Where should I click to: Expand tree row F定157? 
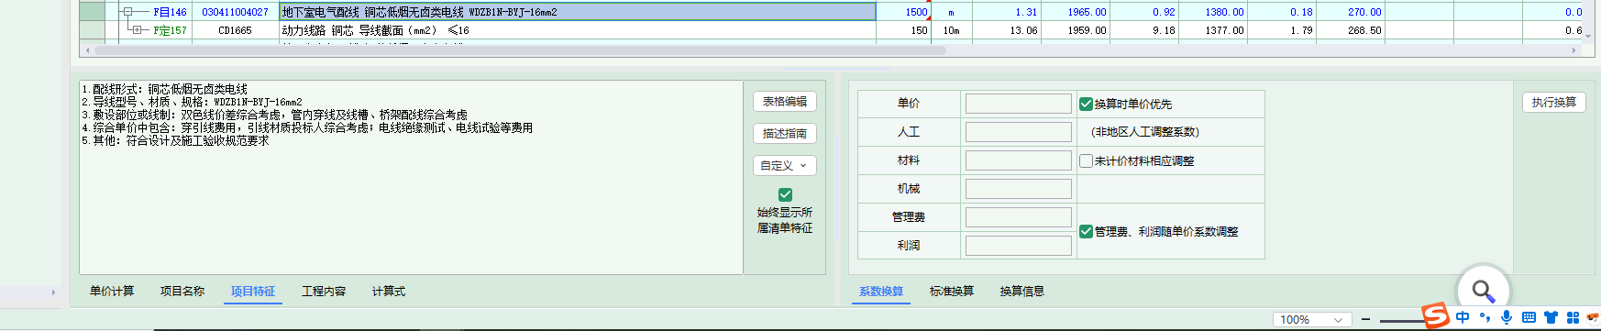tap(137, 30)
